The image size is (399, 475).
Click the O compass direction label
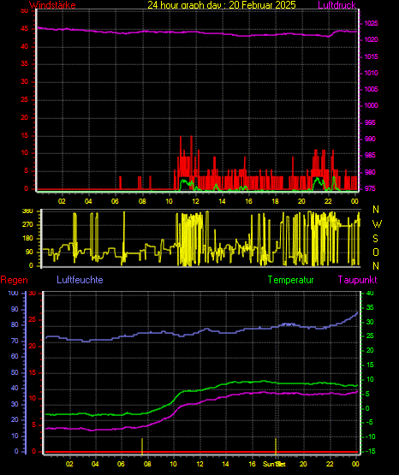376,252
